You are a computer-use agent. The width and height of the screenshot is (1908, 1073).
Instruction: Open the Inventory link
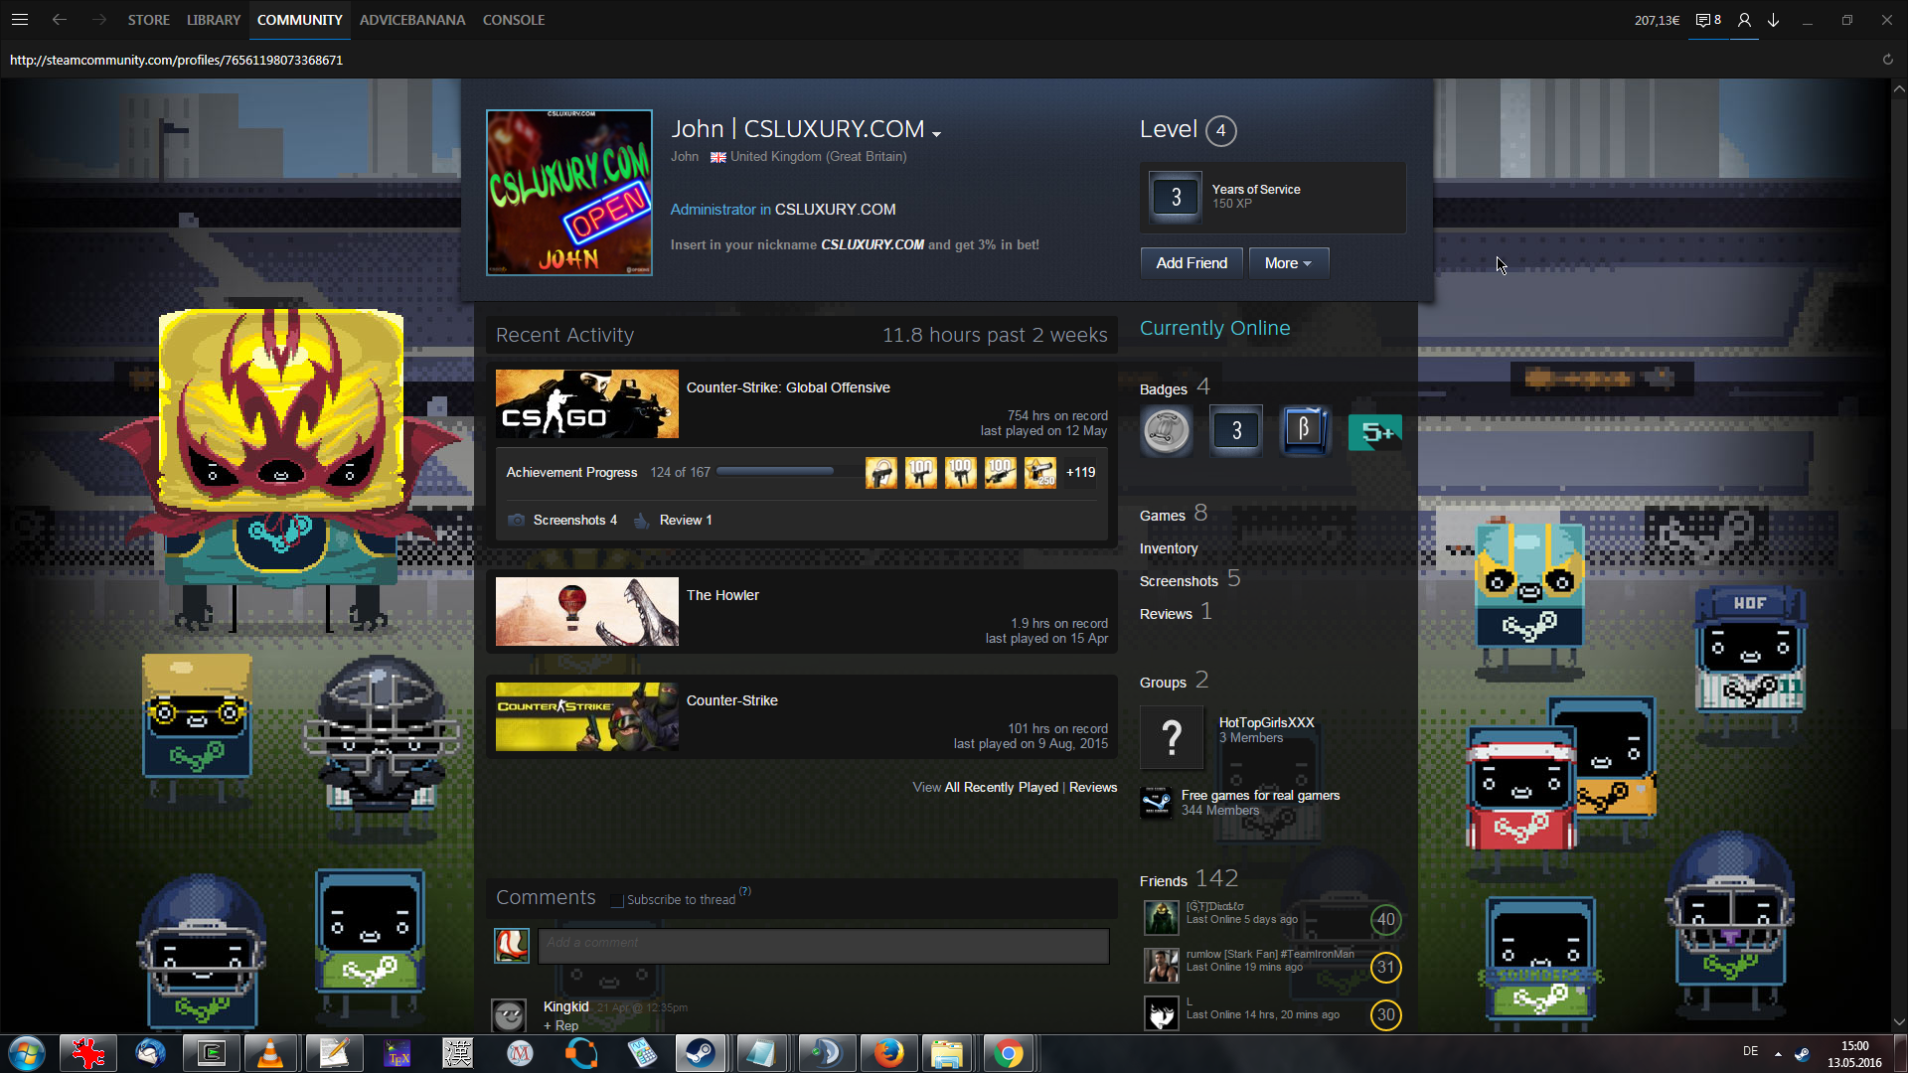pos(1169,548)
